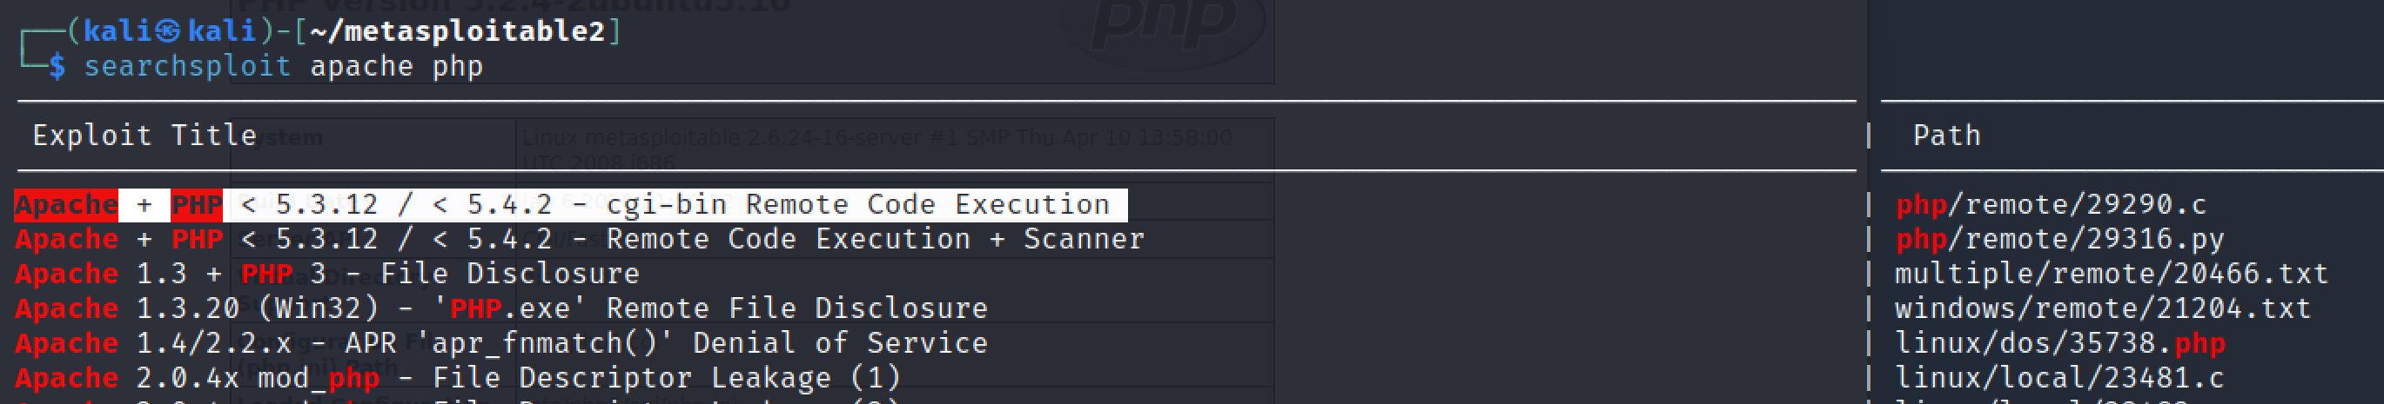Click the Path column header
2384x404 pixels.
tap(1946, 136)
